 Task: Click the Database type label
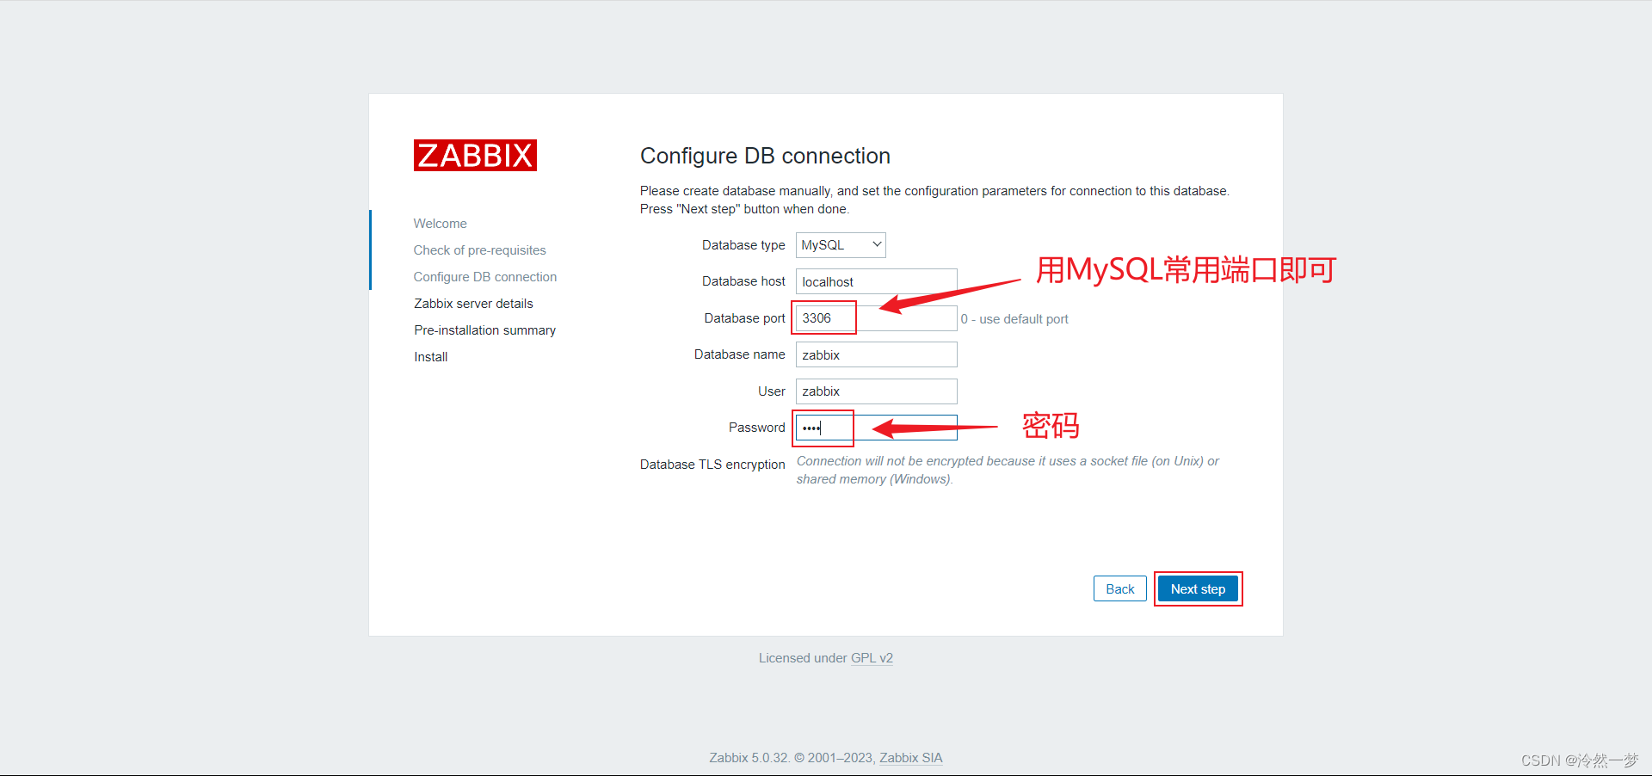[743, 245]
